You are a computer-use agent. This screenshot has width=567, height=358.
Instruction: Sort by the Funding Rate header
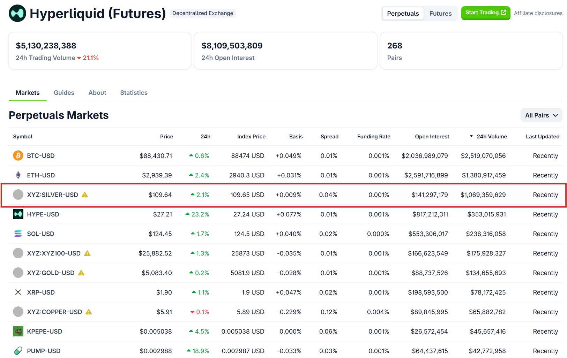373,137
